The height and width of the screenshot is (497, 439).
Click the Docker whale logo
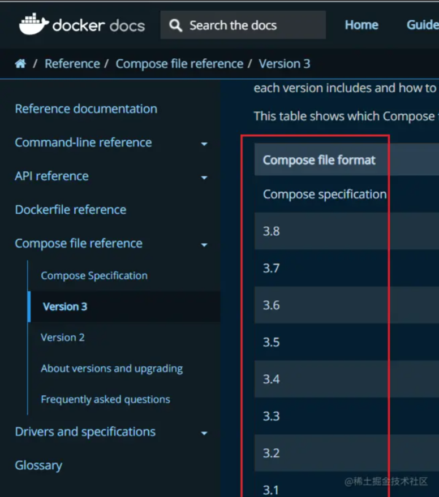coord(34,24)
